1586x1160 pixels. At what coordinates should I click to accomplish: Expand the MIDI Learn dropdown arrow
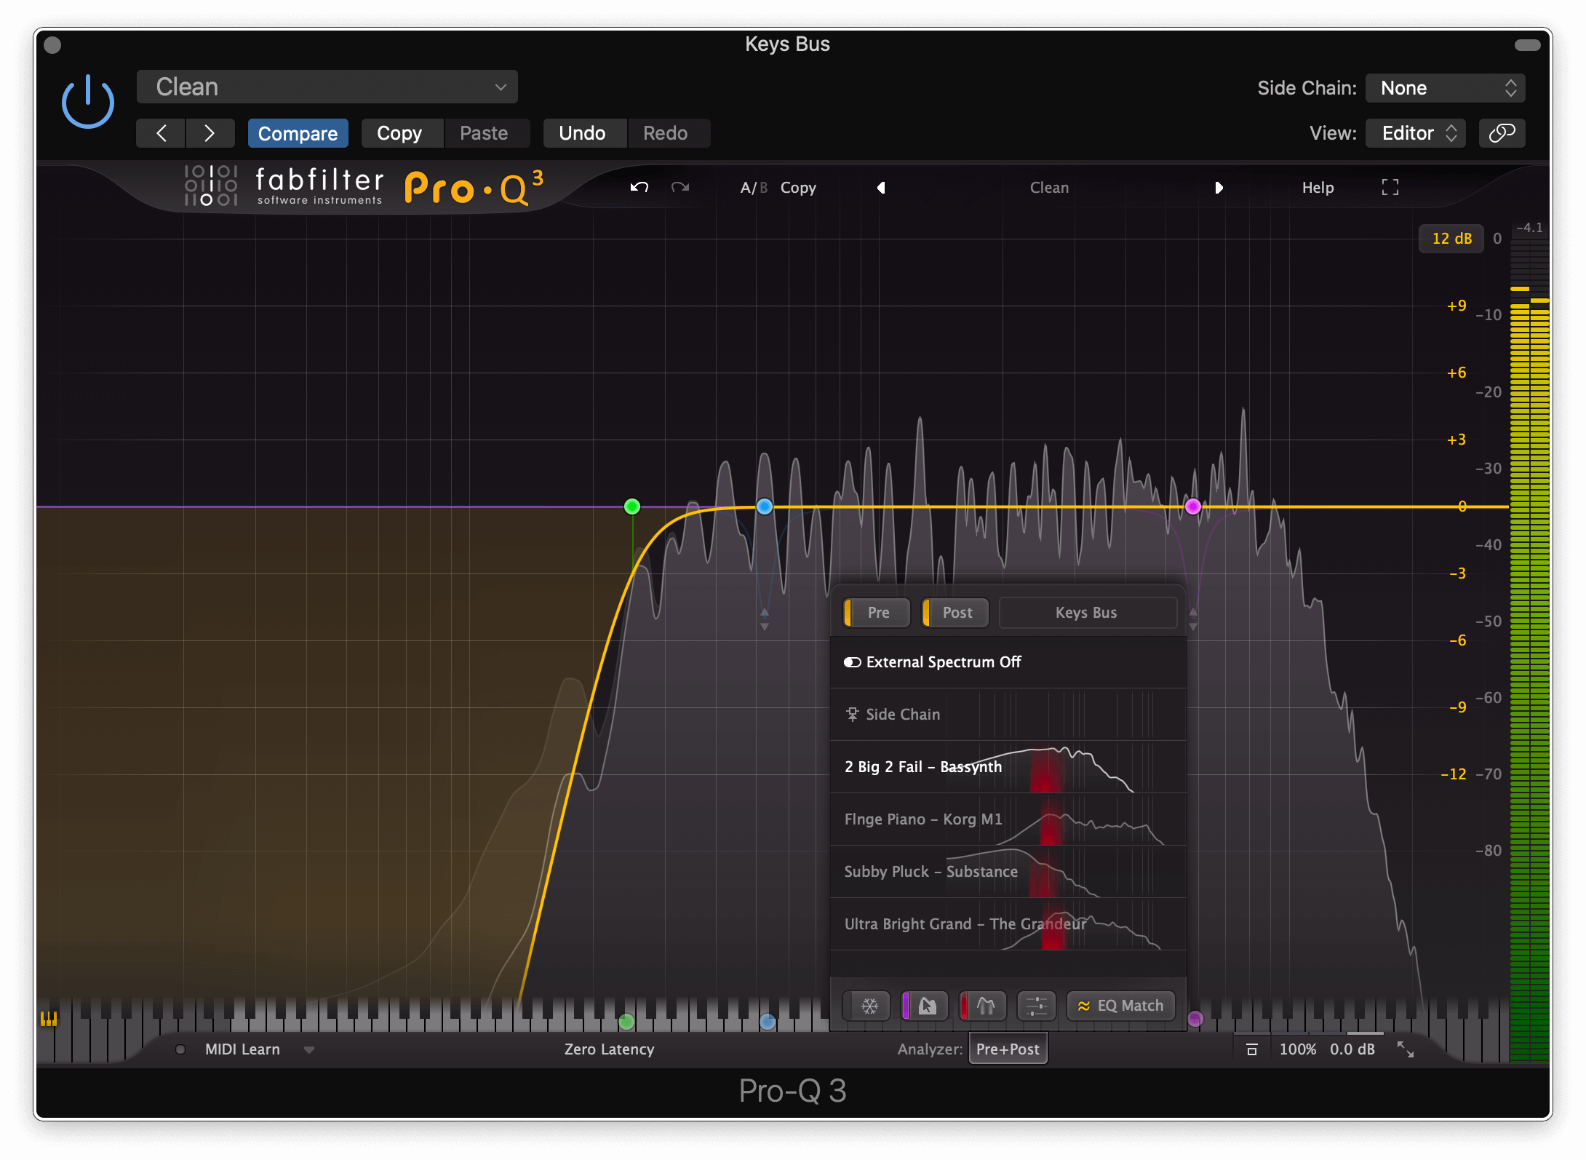[309, 1049]
